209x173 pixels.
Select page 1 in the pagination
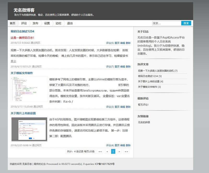click(x=113, y=151)
